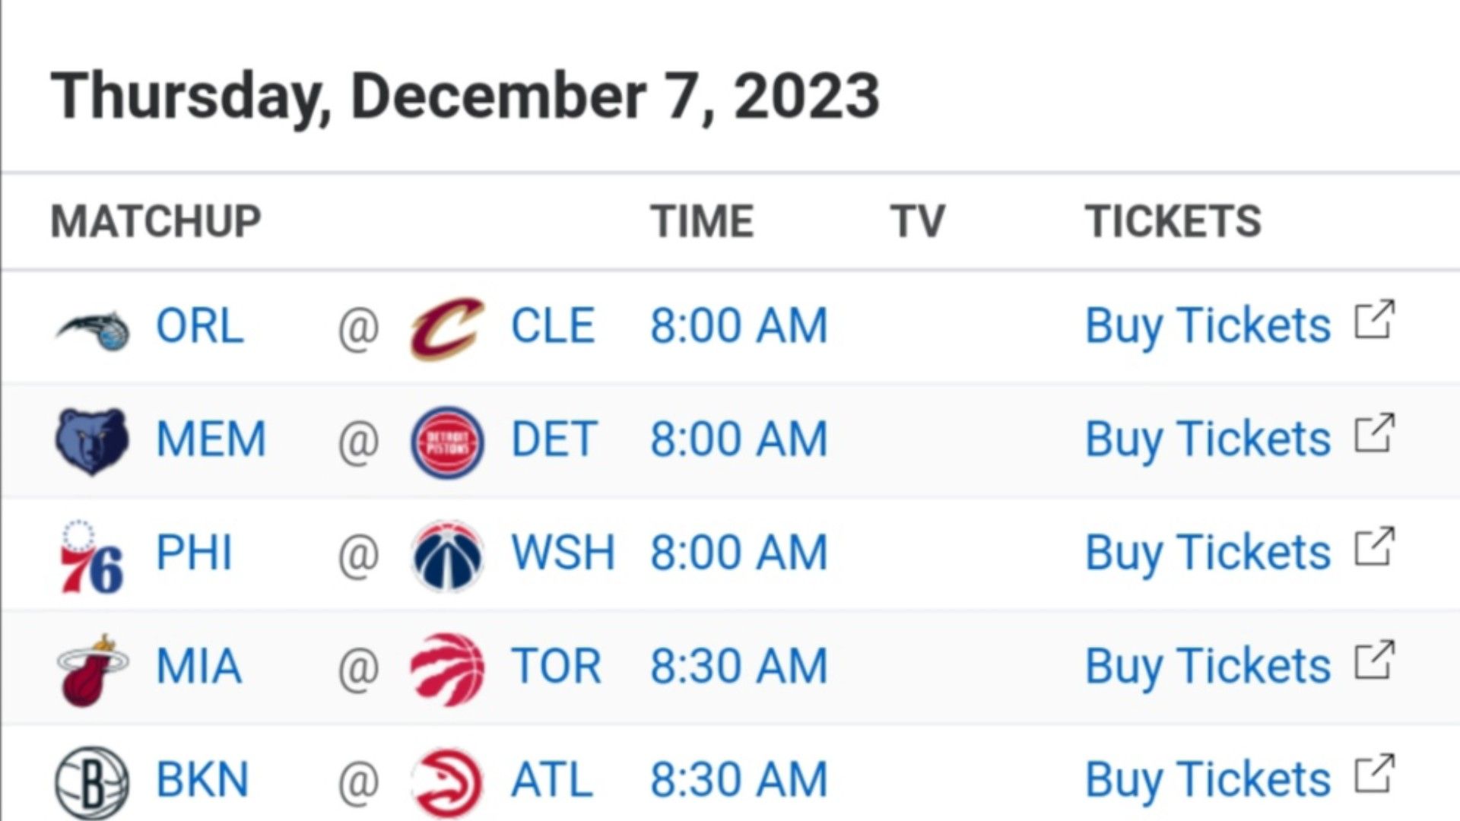Click external link icon for BKN at ATL tickets
Viewport: 1460px width, 821px height.
pyautogui.click(x=1374, y=773)
